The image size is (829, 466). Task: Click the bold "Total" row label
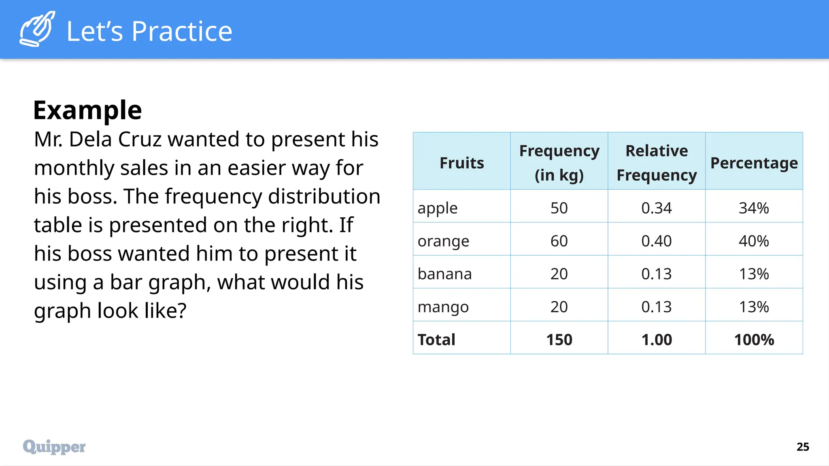436,340
